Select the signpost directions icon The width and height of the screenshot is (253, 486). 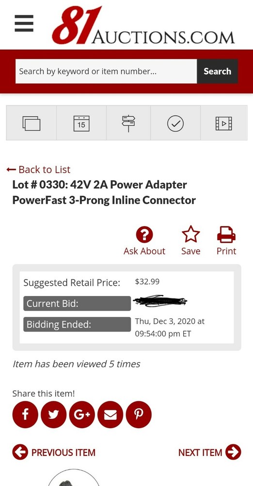pos(128,123)
